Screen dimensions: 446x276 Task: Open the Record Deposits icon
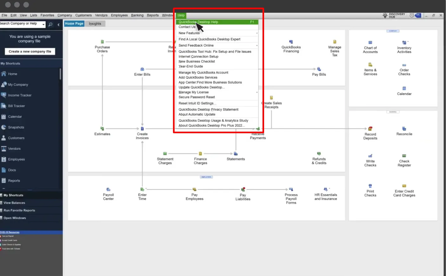pos(370,128)
